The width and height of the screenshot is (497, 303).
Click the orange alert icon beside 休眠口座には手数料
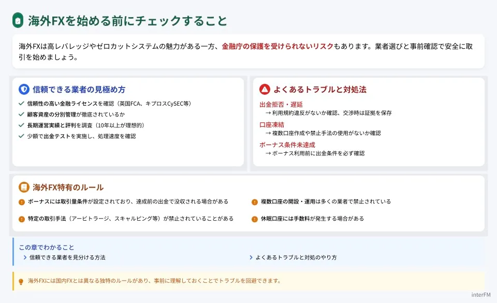pyautogui.click(x=255, y=219)
